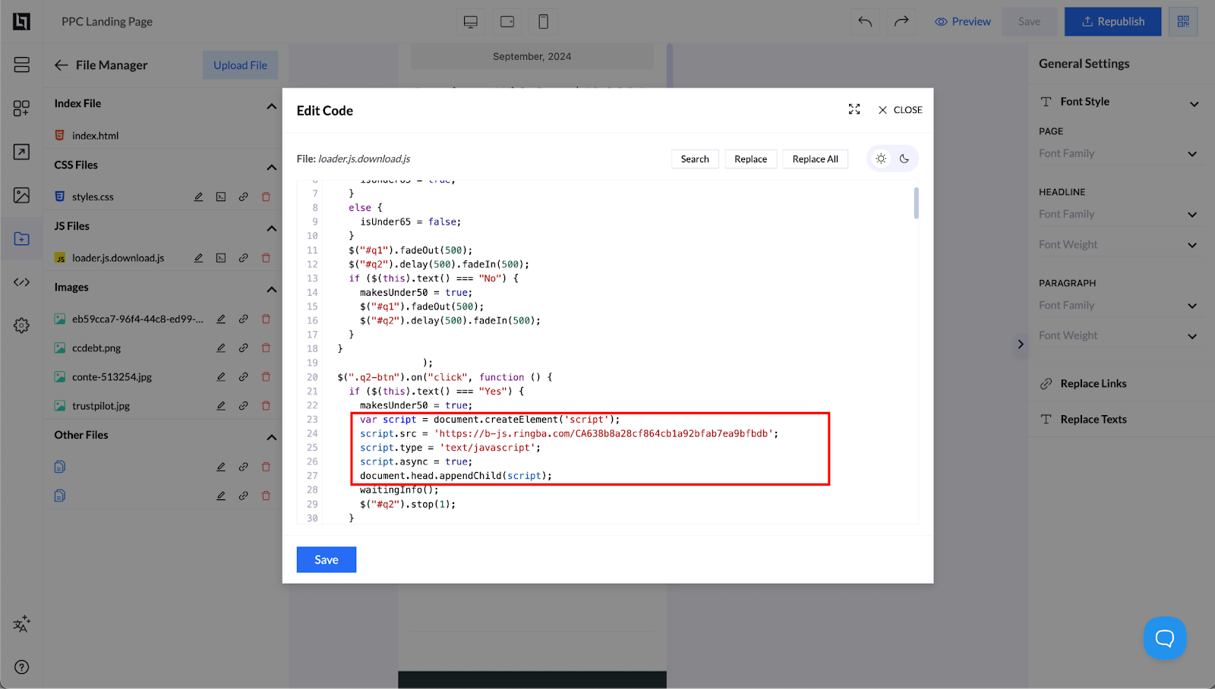The height and width of the screenshot is (689, 1215).
Task: Switch to tablet device preview icon
Action: click(x=507, y=22)
